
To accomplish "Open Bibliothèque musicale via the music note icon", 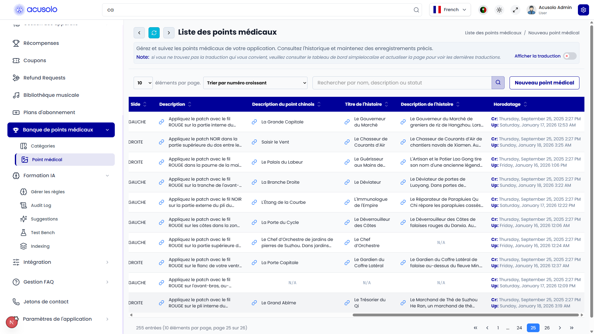I will [16, 95].
